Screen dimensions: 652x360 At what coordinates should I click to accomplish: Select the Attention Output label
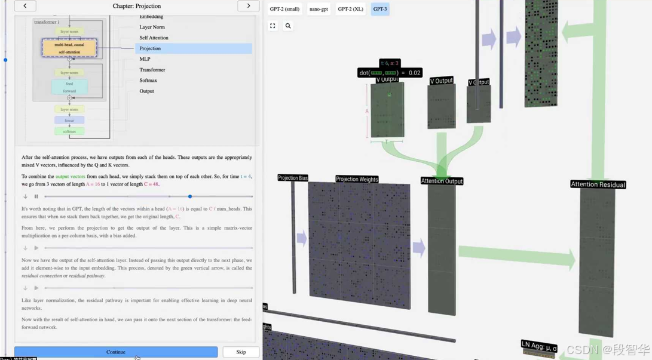point(442,181)
